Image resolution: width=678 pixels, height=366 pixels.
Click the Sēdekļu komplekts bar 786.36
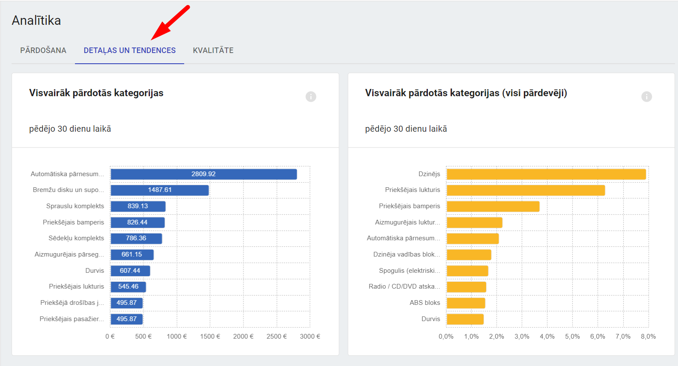tap(136, 239)
